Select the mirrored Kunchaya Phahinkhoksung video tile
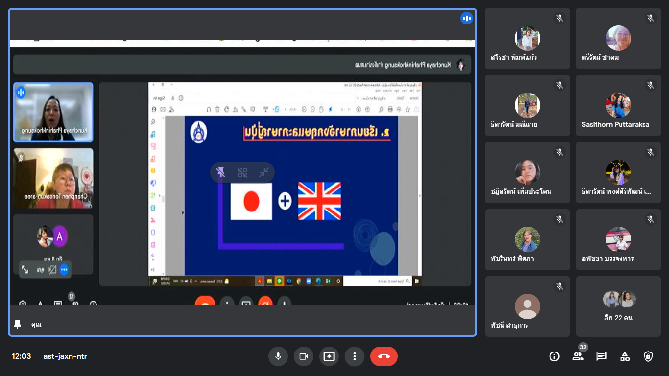This screenshot has height=376, width=669. pos(53,112)
